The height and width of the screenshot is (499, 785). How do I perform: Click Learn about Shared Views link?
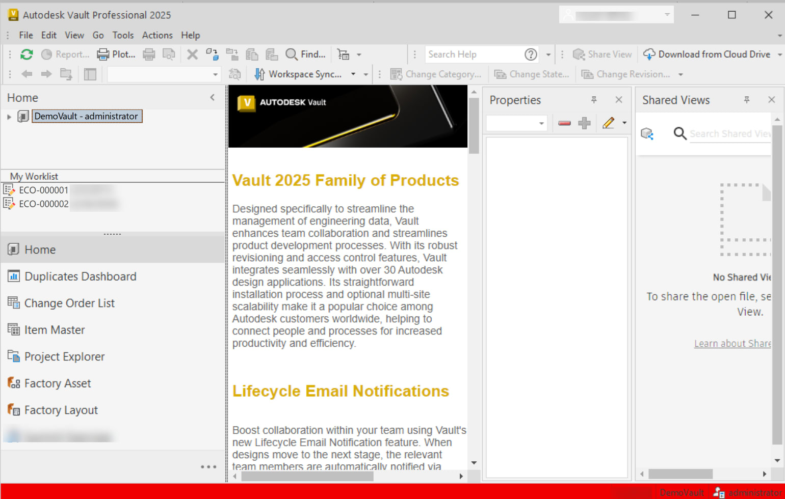(x=732, y=344)
